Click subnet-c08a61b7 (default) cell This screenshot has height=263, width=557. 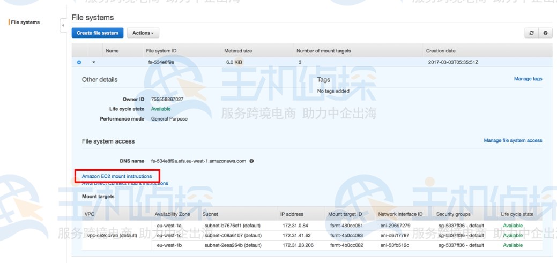[x=233, y=235]
